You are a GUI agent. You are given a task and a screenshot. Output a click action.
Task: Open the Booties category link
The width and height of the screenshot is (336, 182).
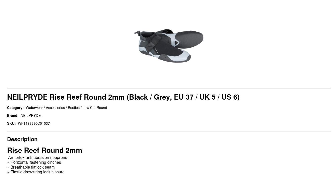pos(74,108)
